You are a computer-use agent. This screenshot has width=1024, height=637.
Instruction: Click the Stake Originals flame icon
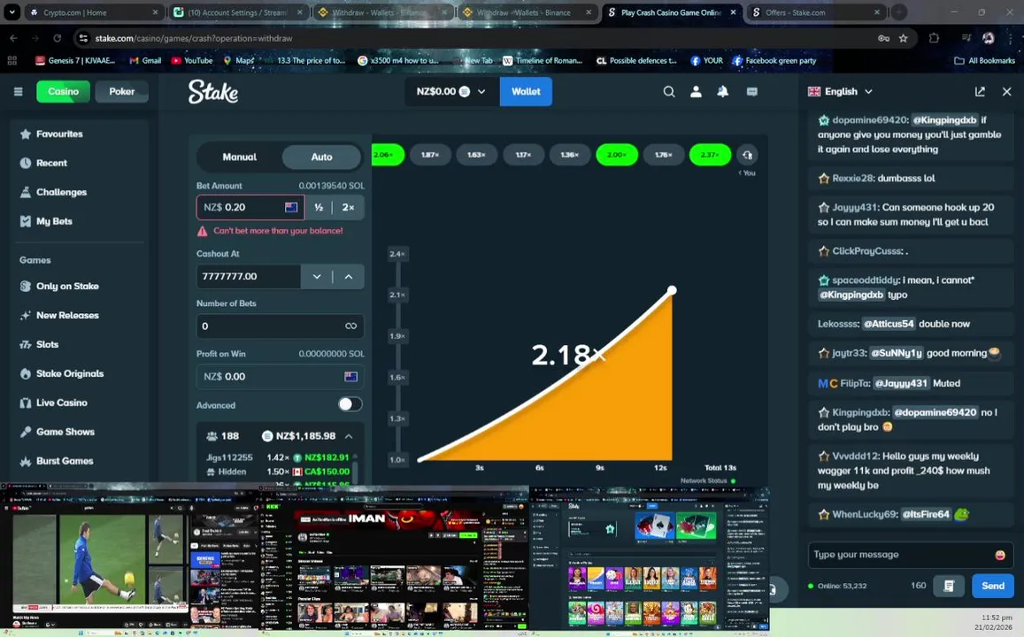(x=26, y=373)
